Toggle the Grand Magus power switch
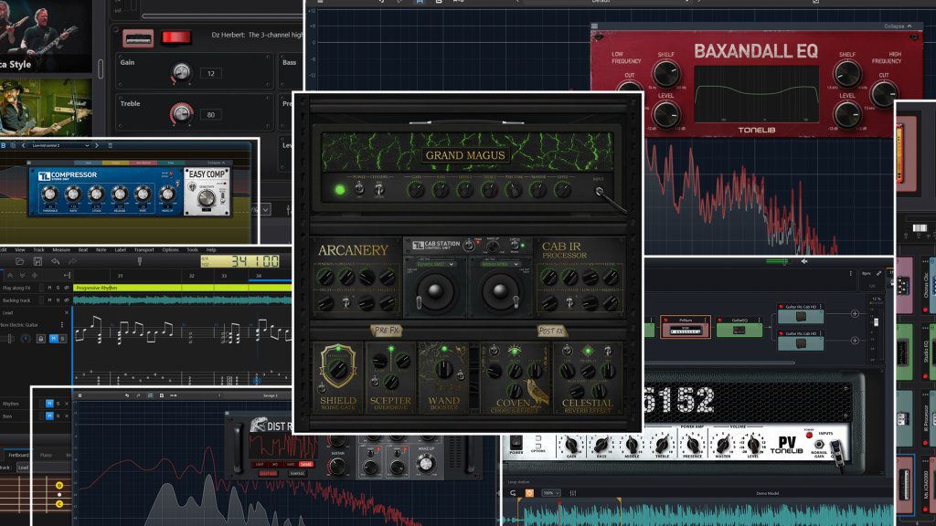936x526 pixels. pos(360,189)
